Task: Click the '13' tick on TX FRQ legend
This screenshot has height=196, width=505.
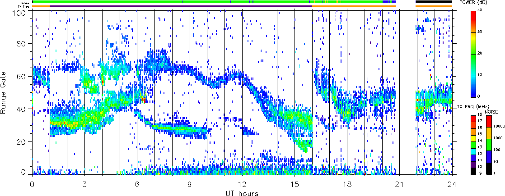Action: [x=480, y=147]
